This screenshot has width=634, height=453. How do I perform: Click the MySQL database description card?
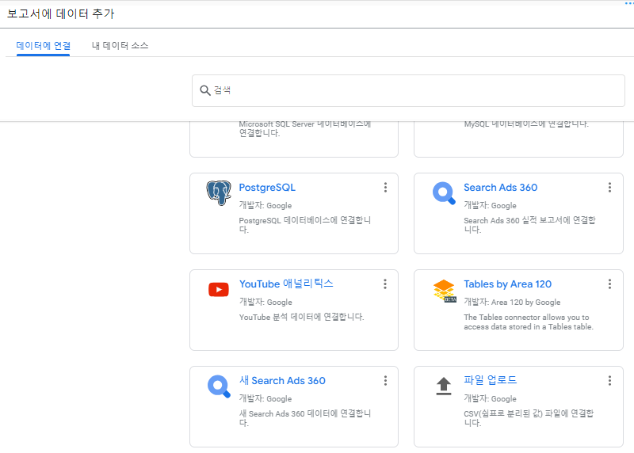tap(518, 139)
